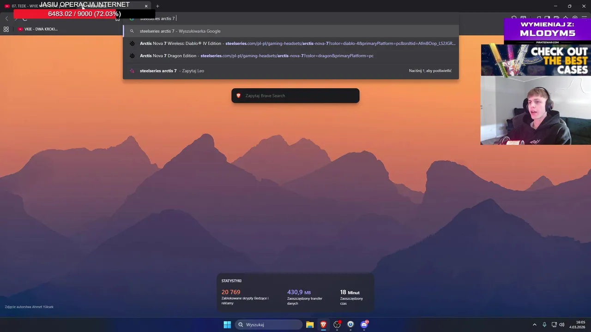591x332 pixels.
Task: Click the SteelSeries favicon on Diablo IV suggestion
Action: click(132, 43)
